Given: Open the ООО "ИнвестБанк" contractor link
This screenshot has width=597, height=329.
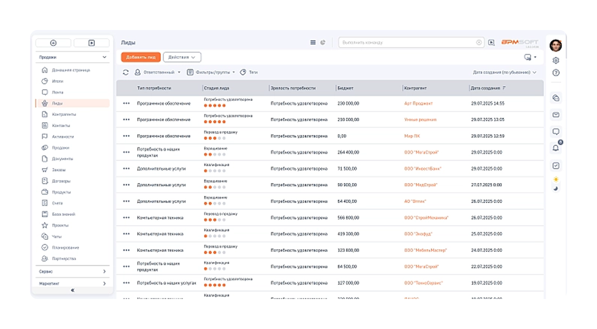Looking at the screenshot, I should pos(422,169).
